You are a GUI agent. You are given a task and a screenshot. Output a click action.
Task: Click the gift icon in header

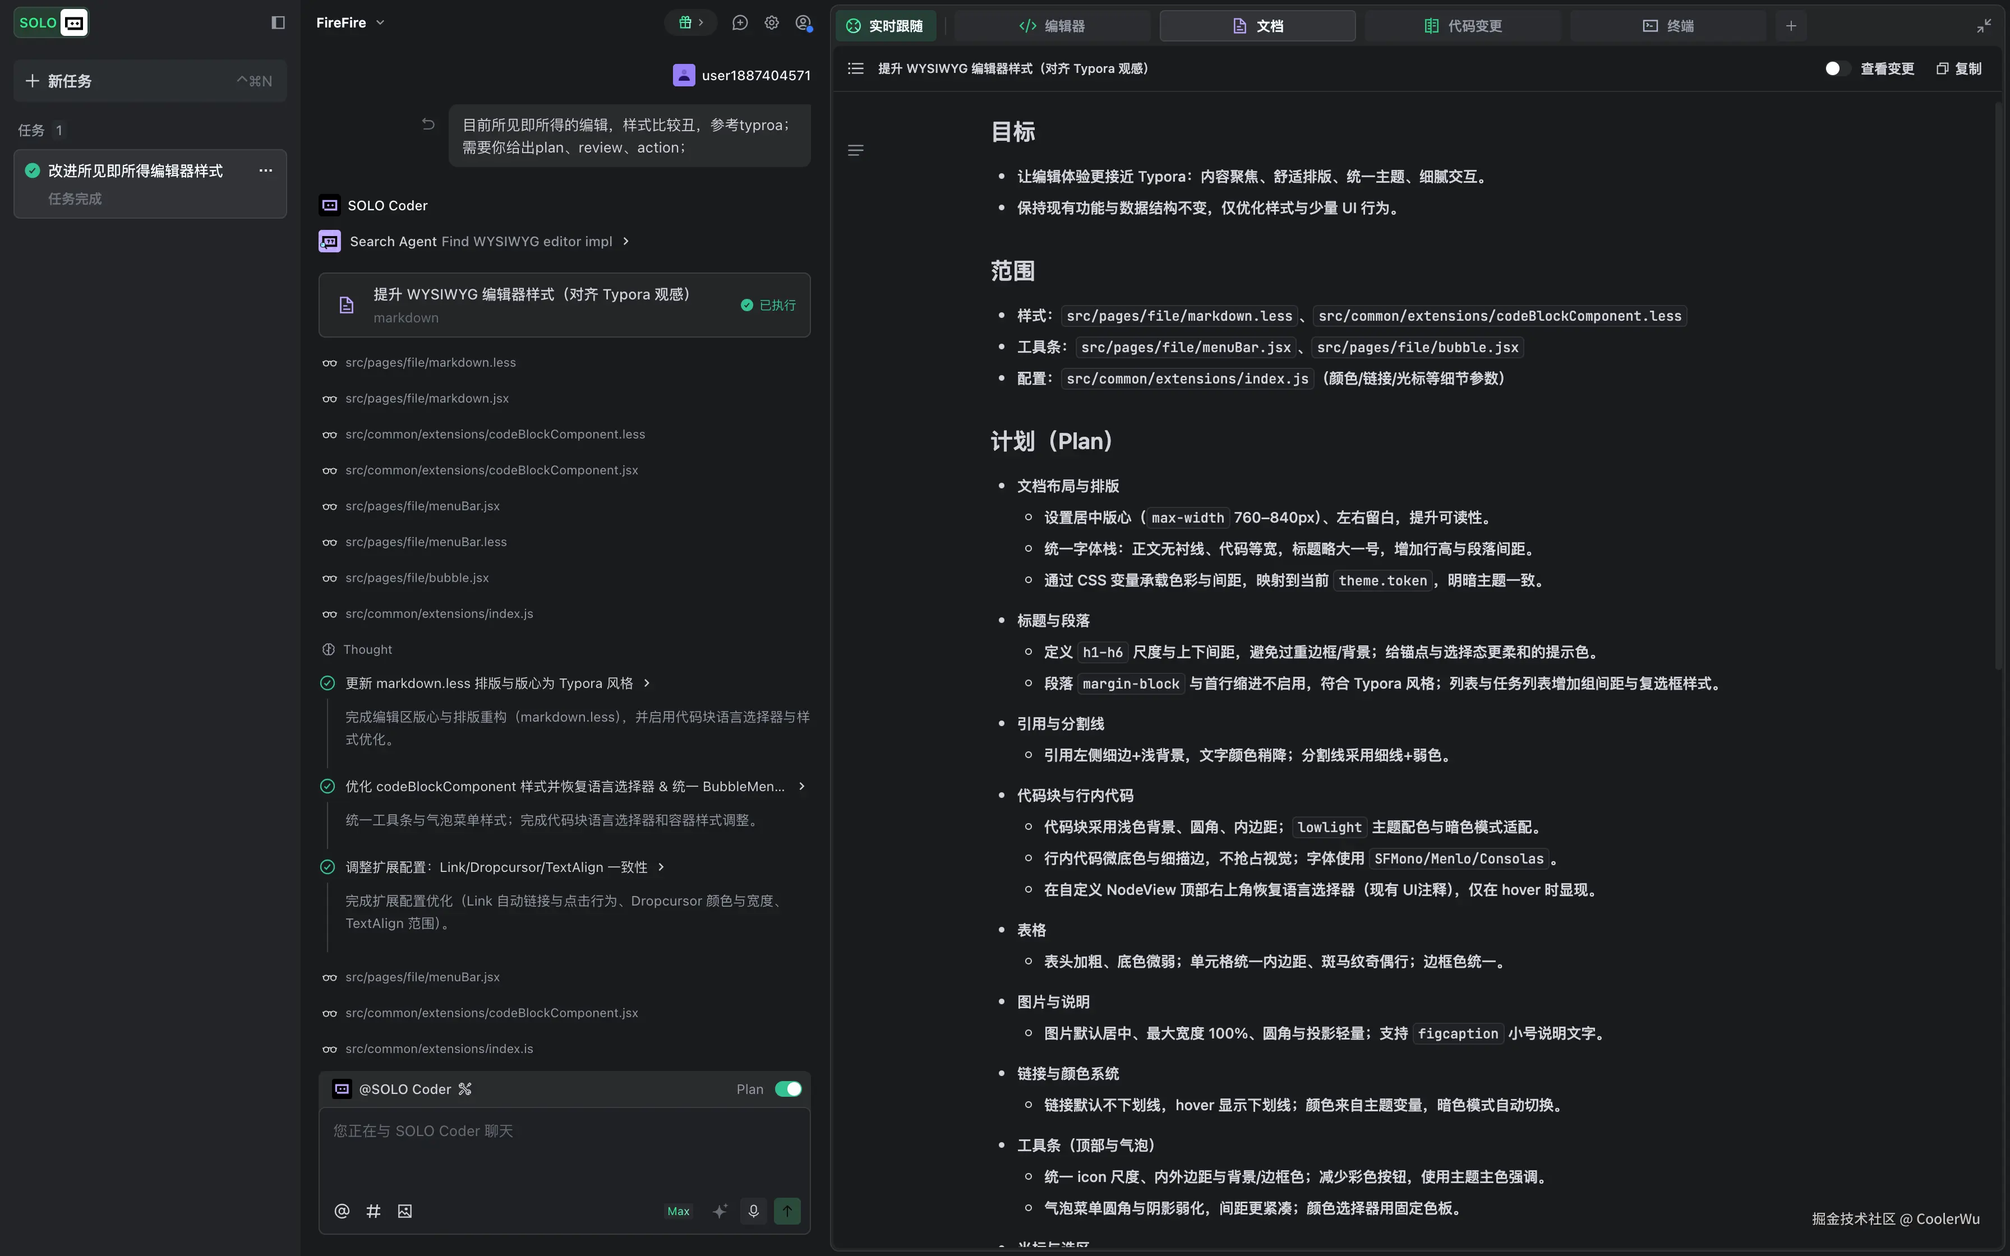click(685, 22)
